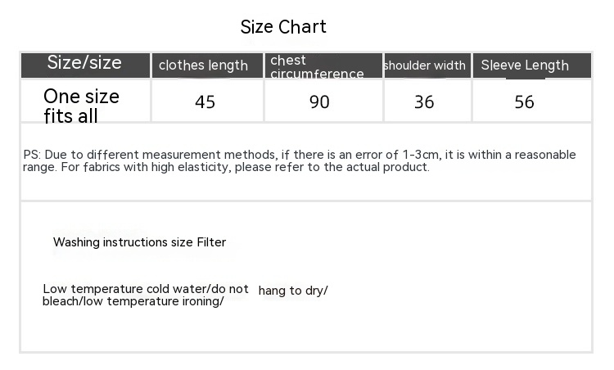Click the word Filter after Washing instructions
This screenshot has height=370, width=614.
pyautogui.click(x=211, y=242)
